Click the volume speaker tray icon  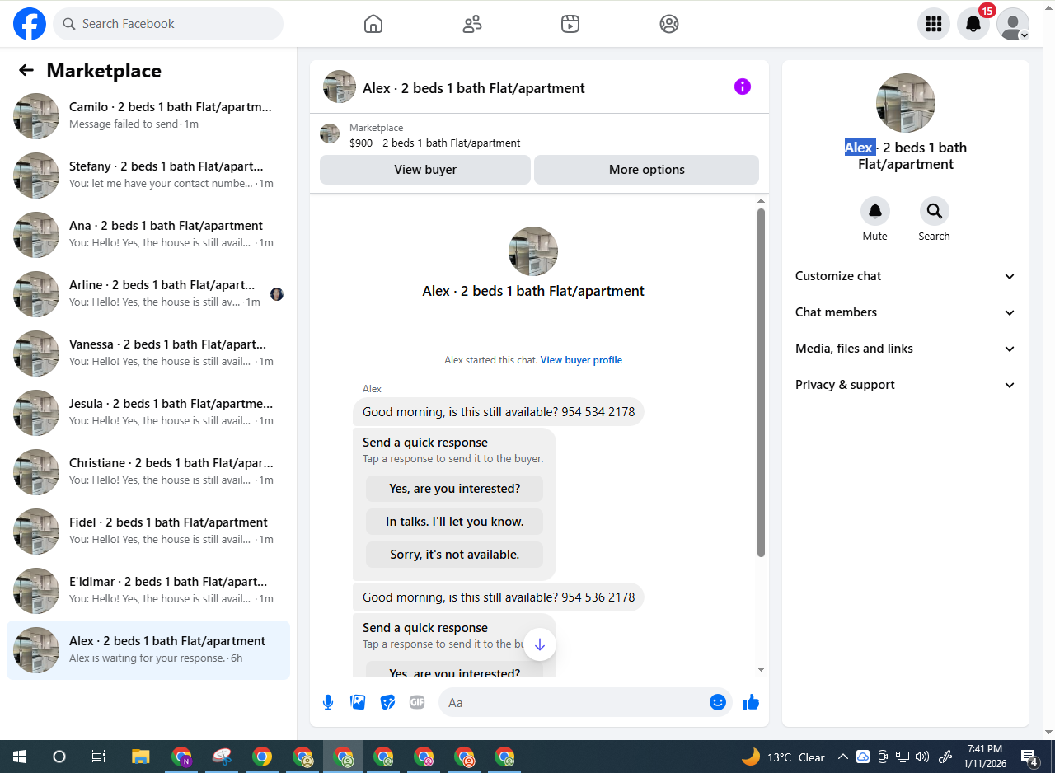pos(922,757)
